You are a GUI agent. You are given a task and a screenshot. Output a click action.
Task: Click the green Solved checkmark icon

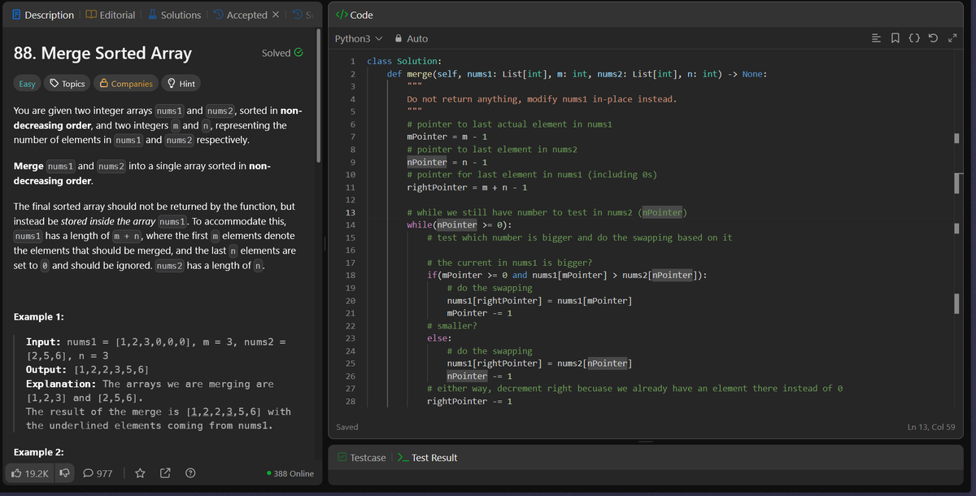[x=298, y=53]
